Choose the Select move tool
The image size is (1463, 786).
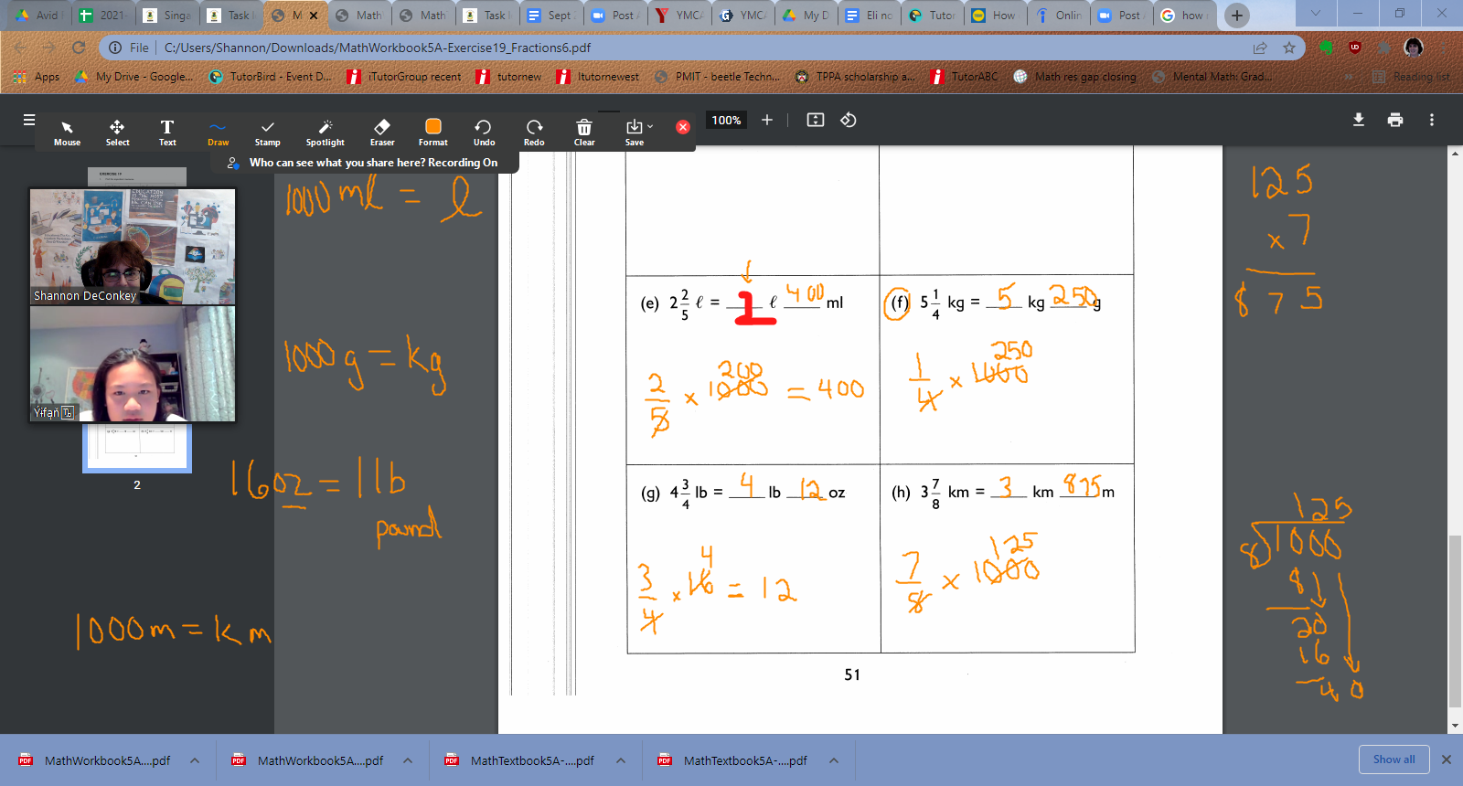point(117,133)
